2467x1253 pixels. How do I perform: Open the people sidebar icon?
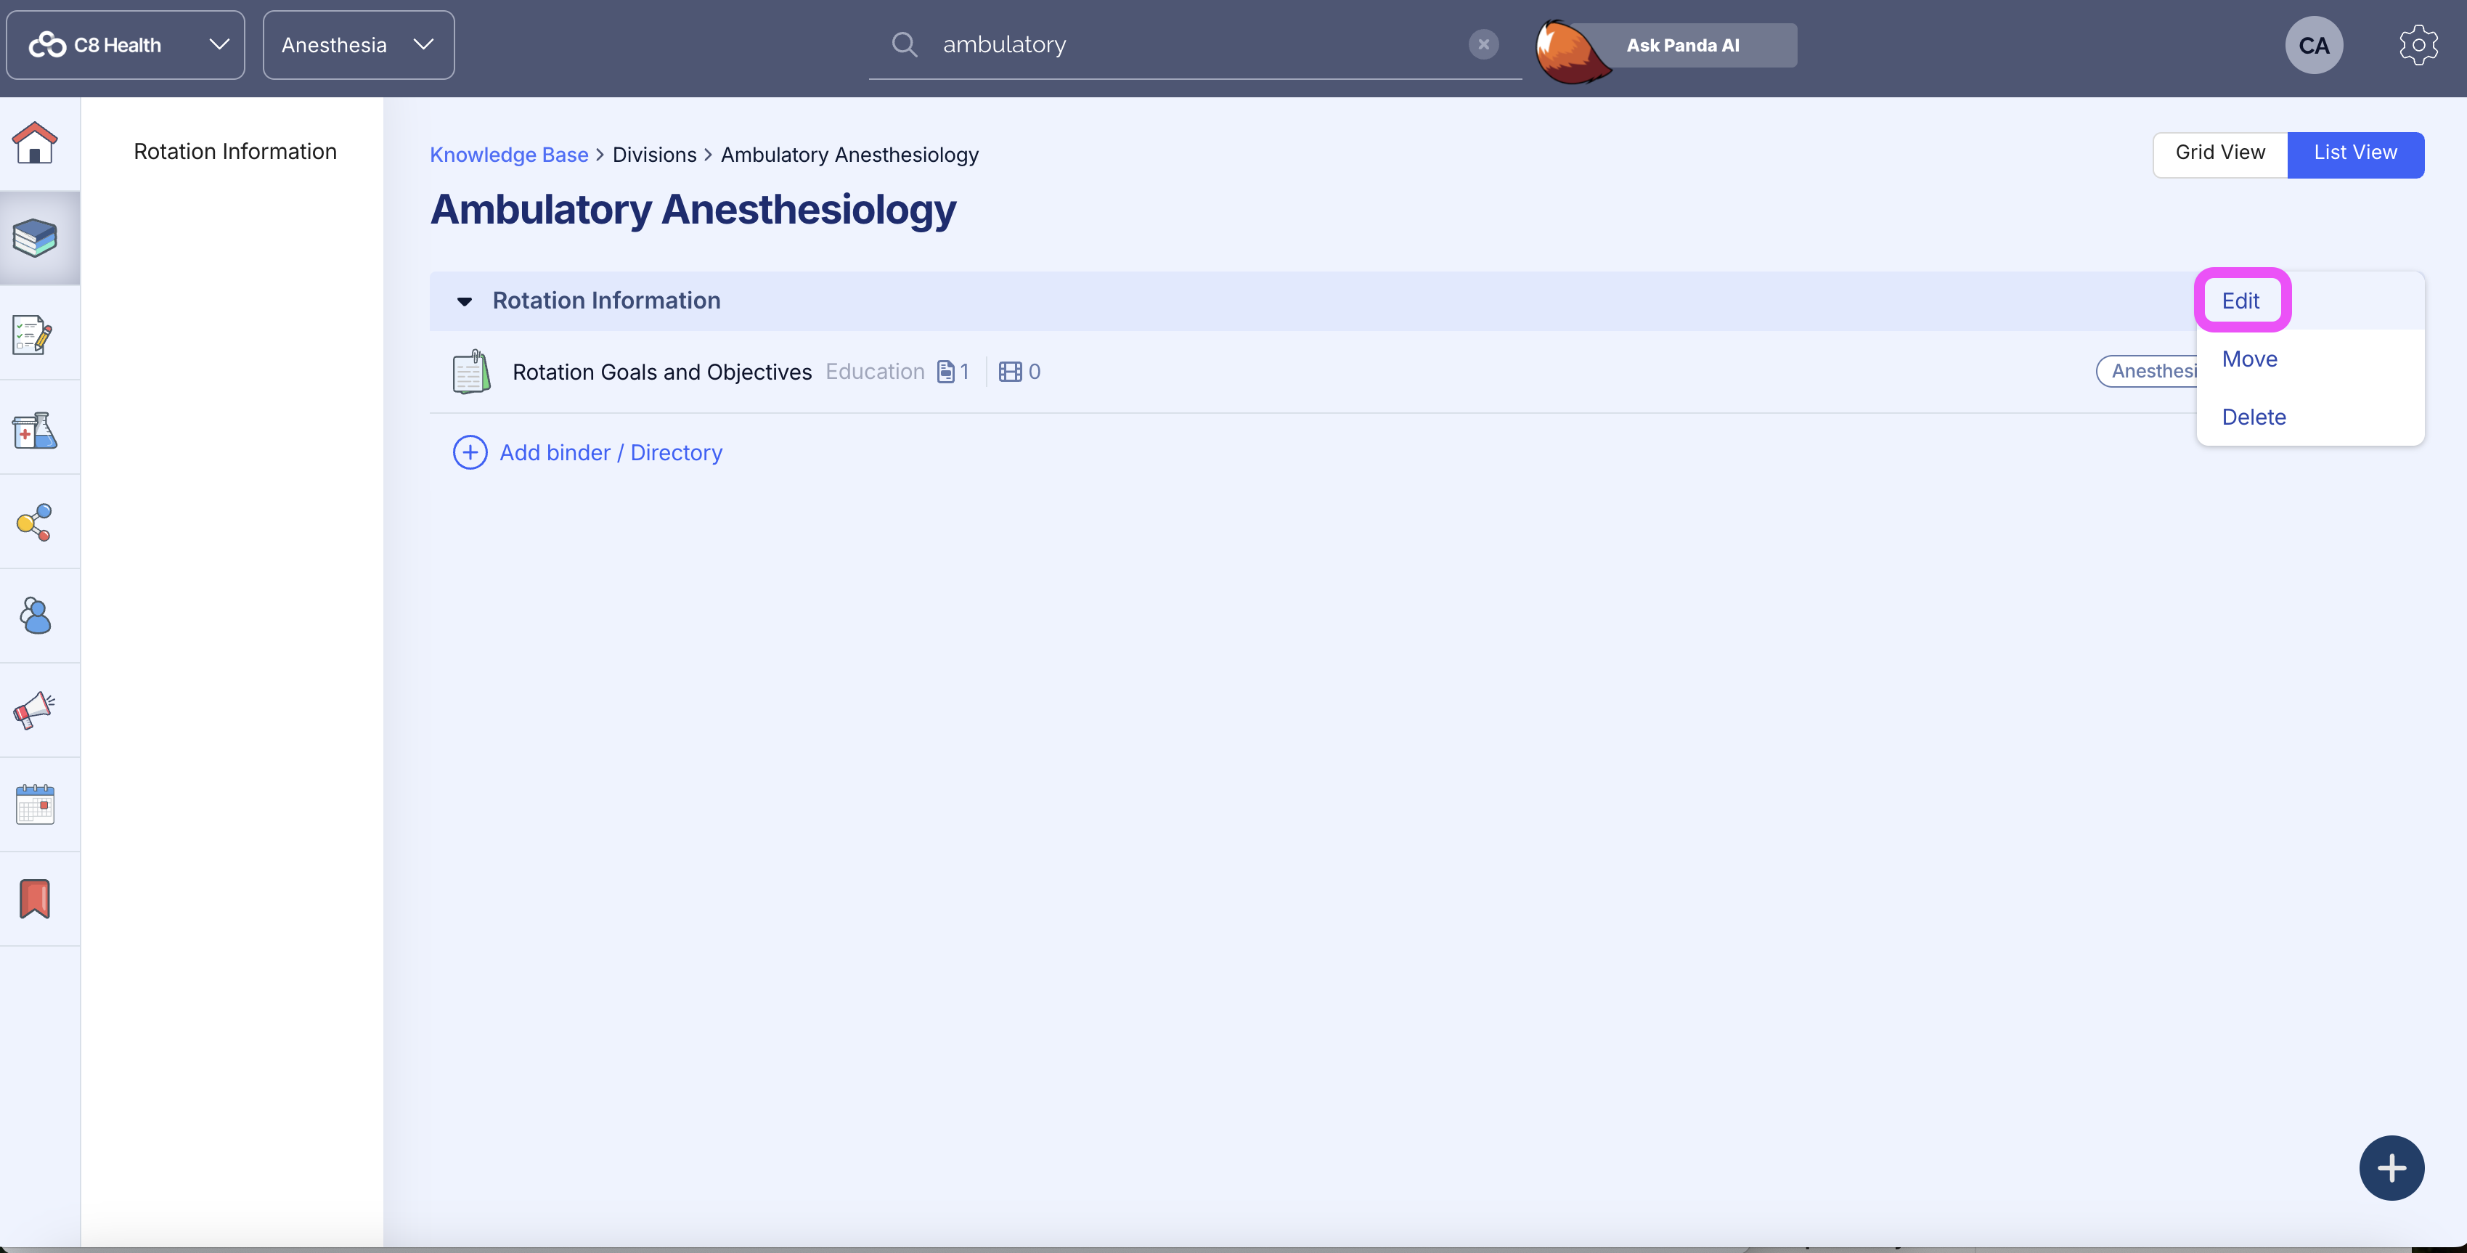coord(36,616)
